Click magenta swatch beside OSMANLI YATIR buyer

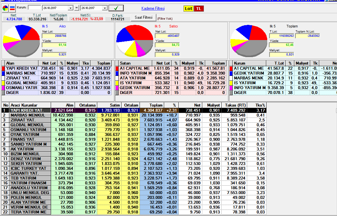pos(3,88)
